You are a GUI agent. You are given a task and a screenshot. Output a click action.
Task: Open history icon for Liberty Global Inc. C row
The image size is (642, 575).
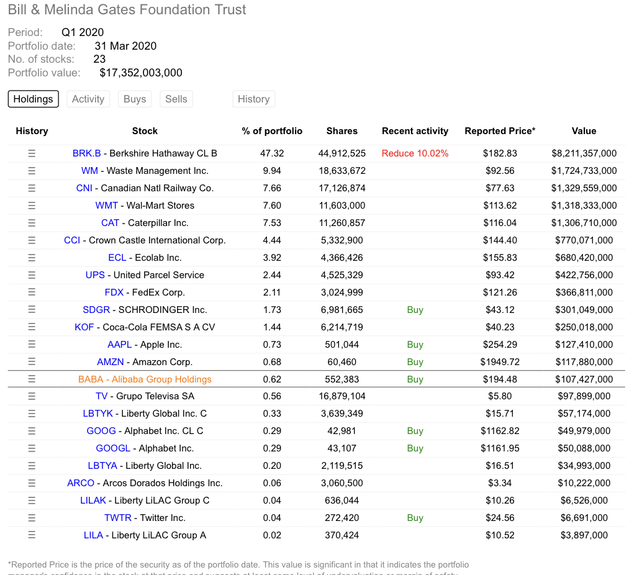pyautogui.click(x=32, y=414)
